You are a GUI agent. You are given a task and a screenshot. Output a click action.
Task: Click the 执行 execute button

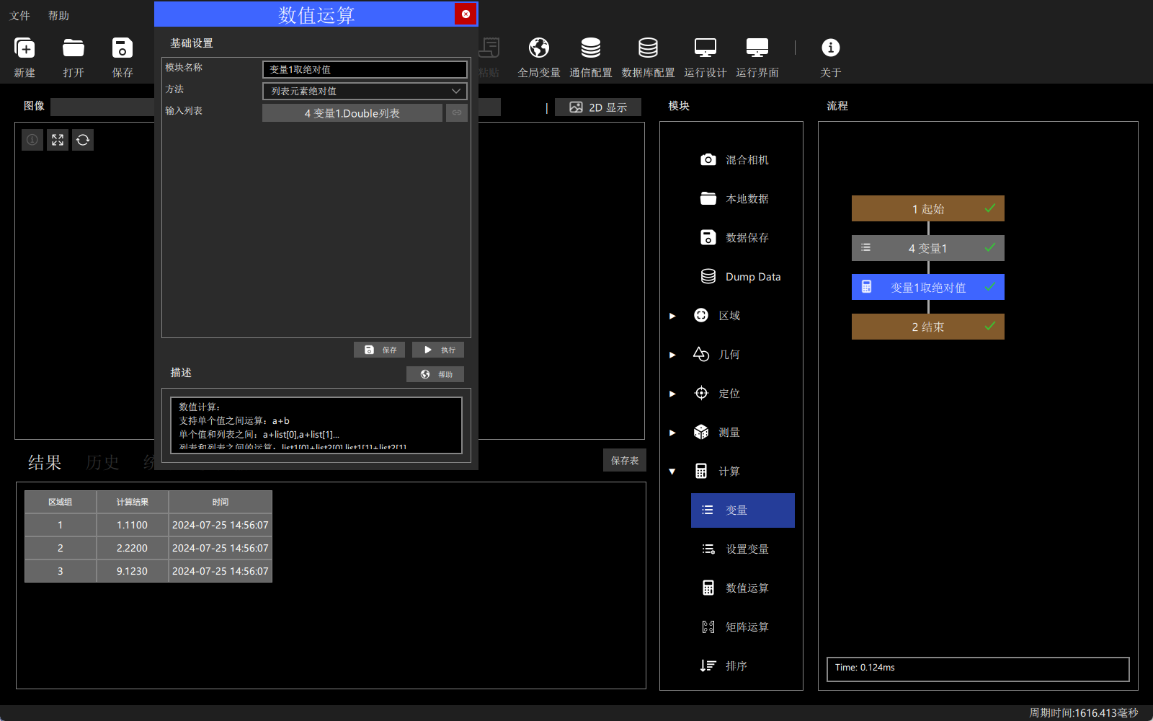tap(438, 350)
